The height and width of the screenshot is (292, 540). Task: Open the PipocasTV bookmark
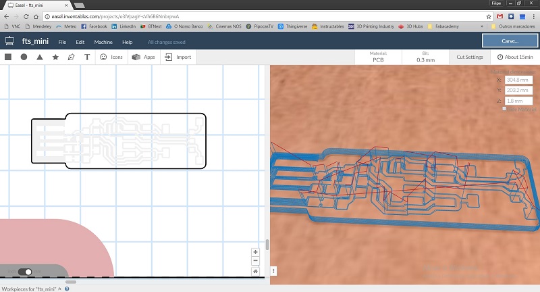260,26
